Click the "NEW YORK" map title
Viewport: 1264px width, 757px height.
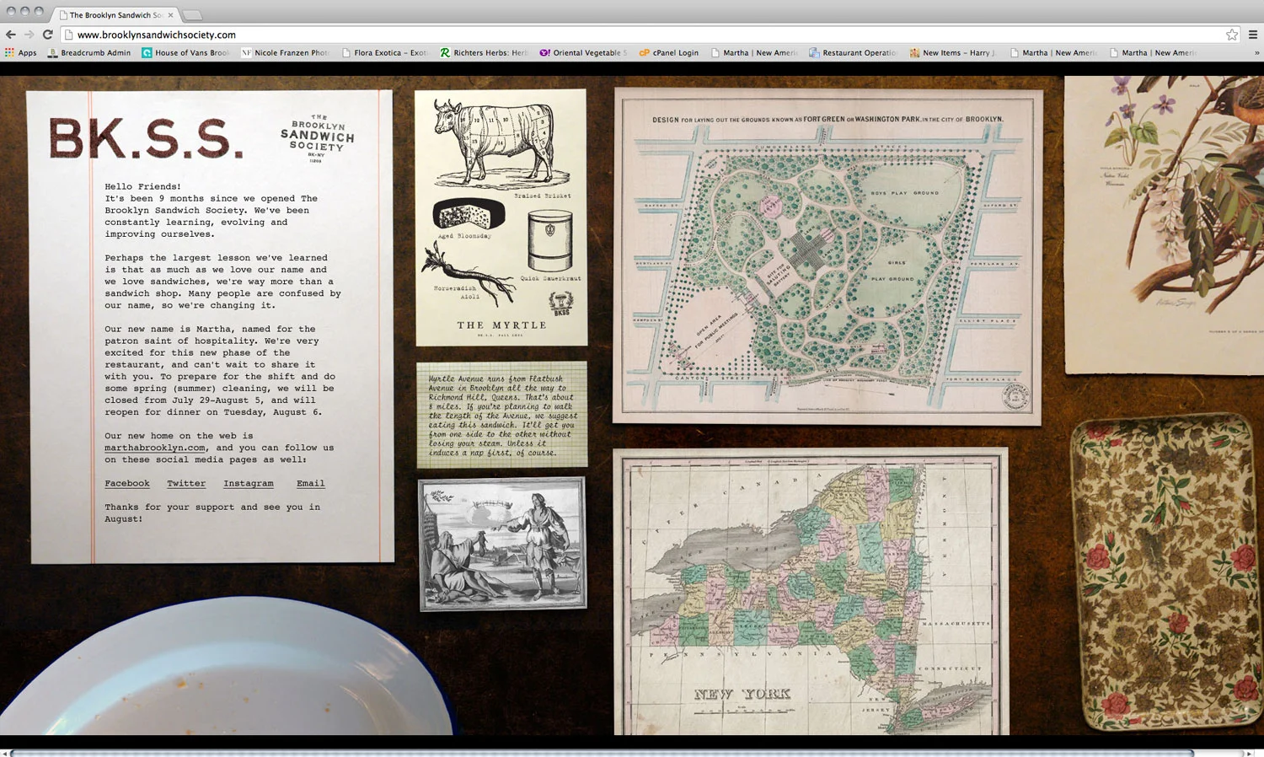point(742,694)
